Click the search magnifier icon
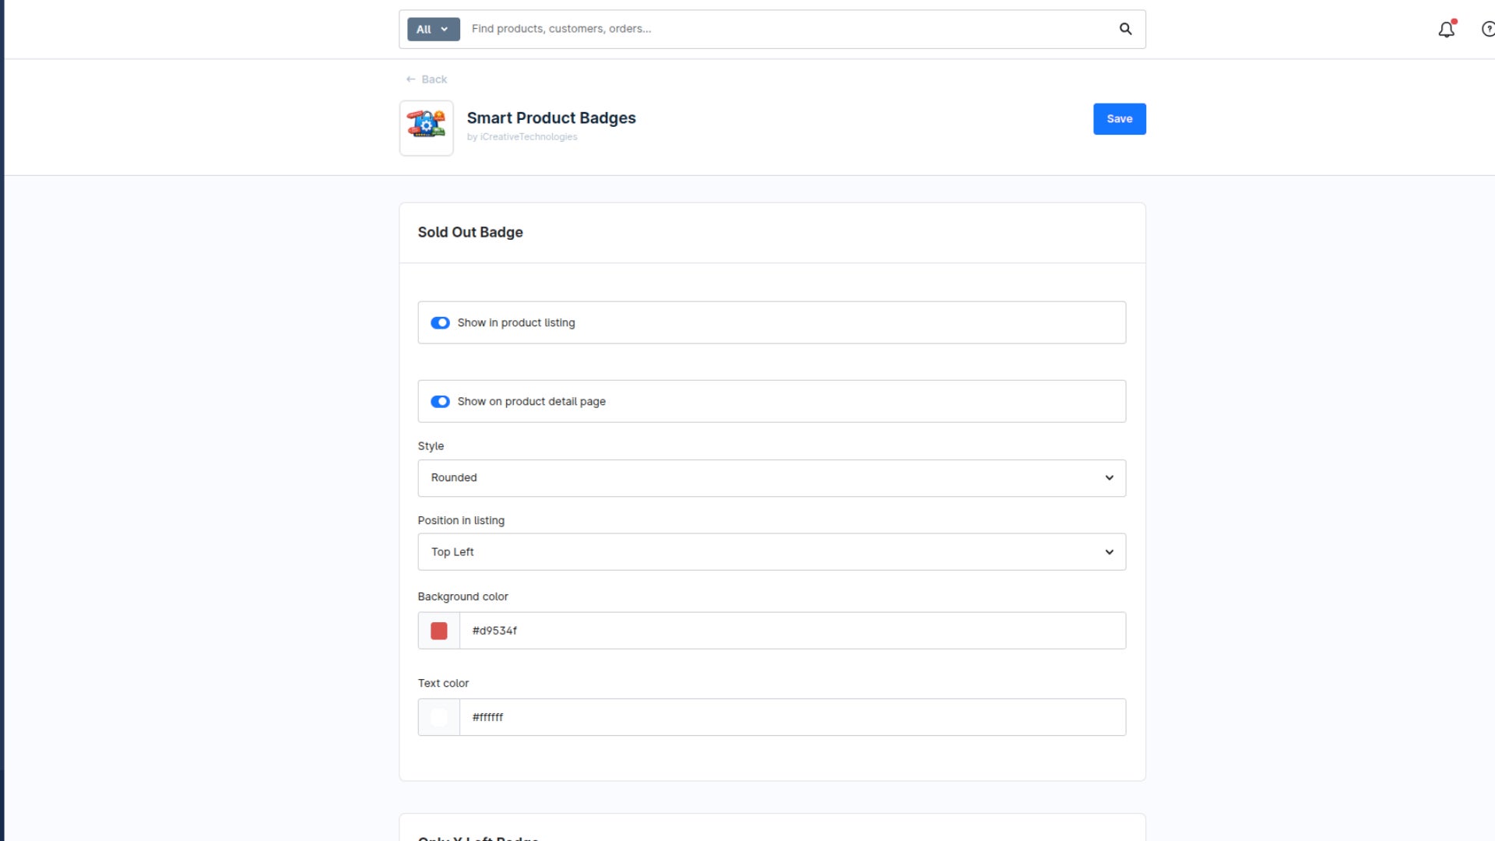This screenshot has width=1495, height=841. (1125, 29)
